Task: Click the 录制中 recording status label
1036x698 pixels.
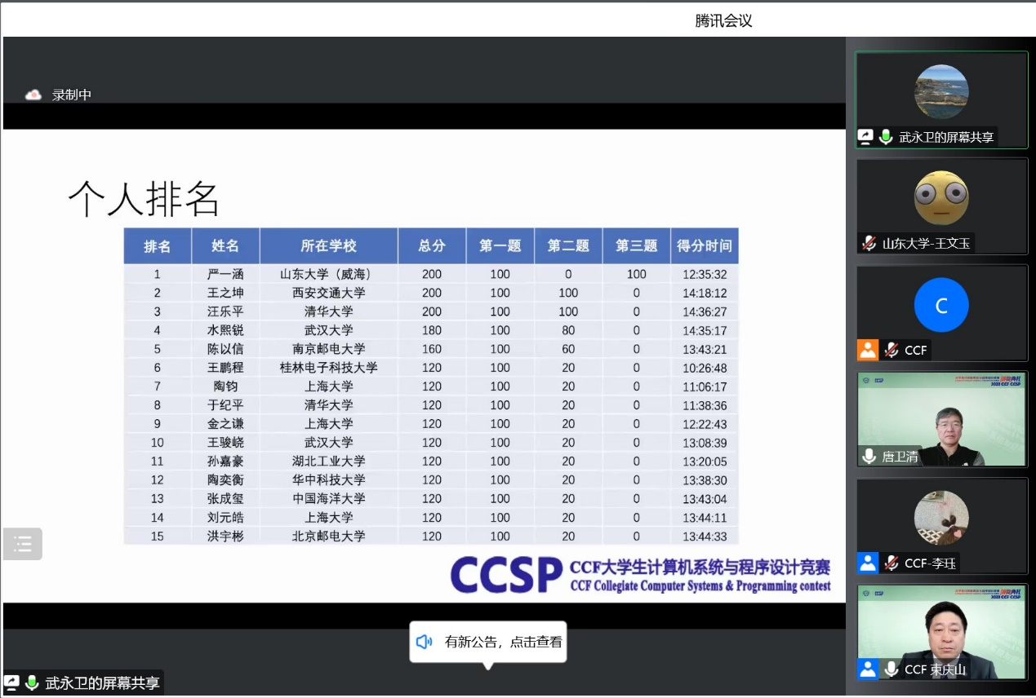Action: [x=72, y=95]
